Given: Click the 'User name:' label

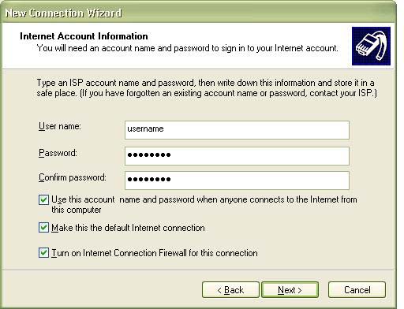Looking at the screenshot, I should (x=60, y=126).
